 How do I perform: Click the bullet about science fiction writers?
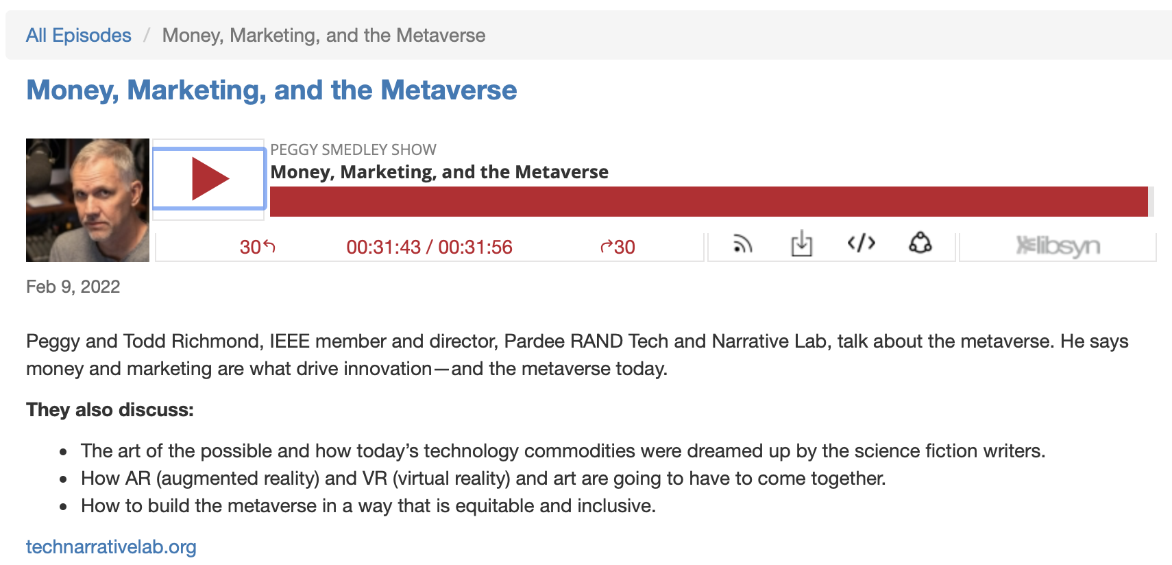[563, 451]
